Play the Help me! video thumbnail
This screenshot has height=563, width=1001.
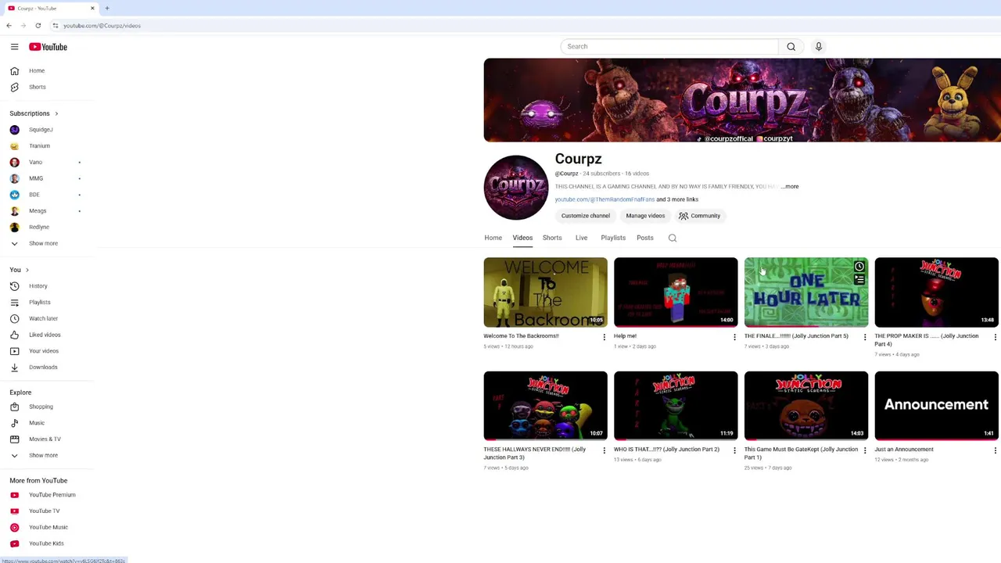click(x=676, y=292)
